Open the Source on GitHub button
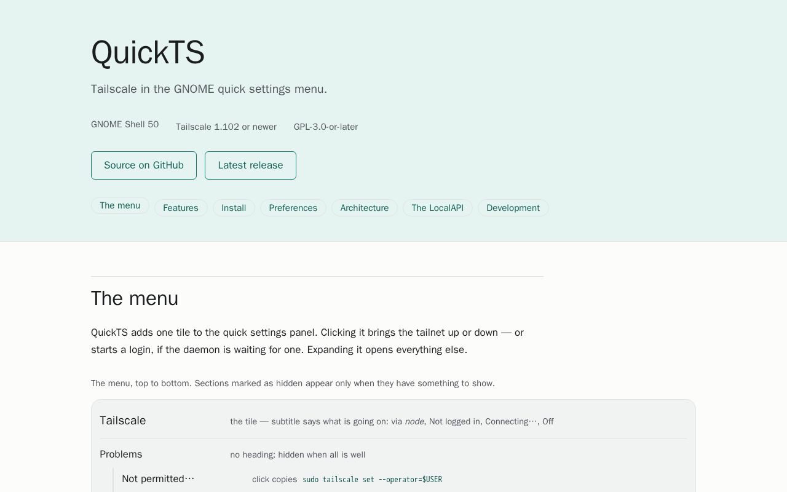Screen dimensions: 787x492 tap(144, 165)
